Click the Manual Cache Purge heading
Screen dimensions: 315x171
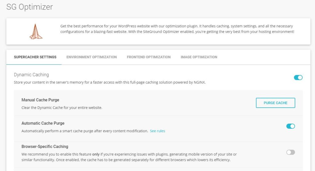tap(40, 100)
